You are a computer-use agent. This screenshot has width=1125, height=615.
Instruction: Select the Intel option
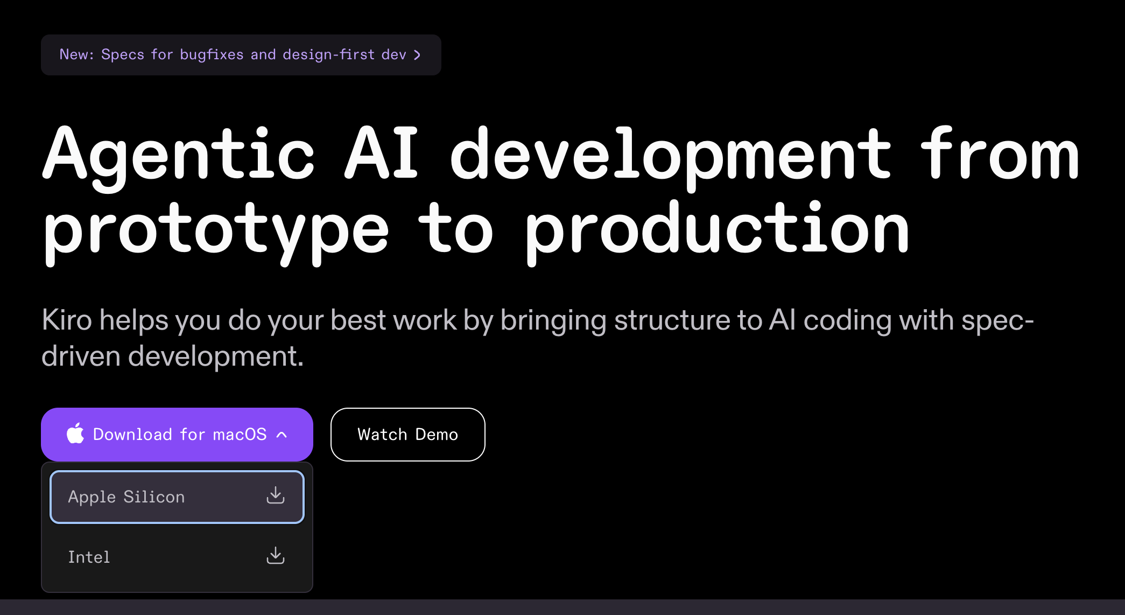[x=89, y=557]
